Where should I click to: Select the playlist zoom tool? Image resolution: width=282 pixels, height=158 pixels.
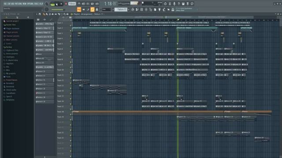64,14
